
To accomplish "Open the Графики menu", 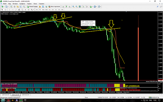I will click(x=22, y=4).
